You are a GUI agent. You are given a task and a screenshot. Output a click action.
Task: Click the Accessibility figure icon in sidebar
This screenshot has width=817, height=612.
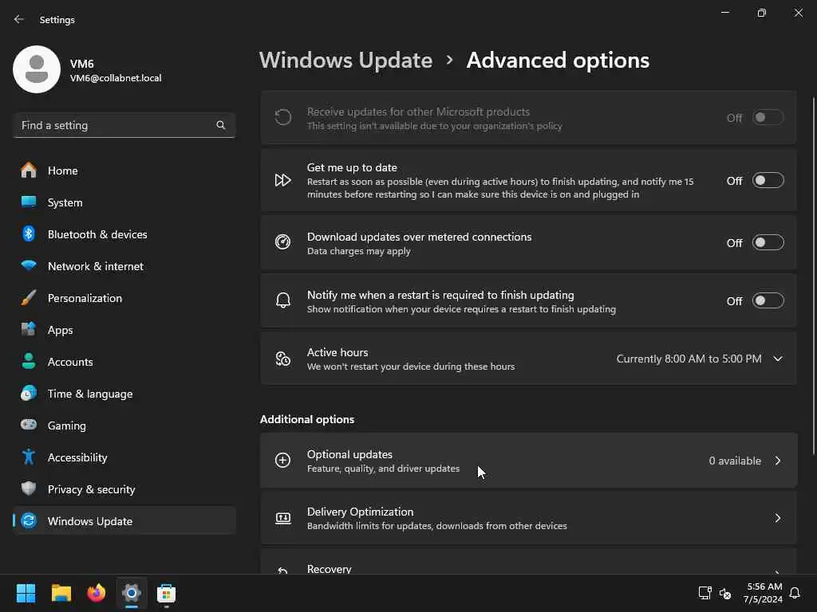click(29, 457)
